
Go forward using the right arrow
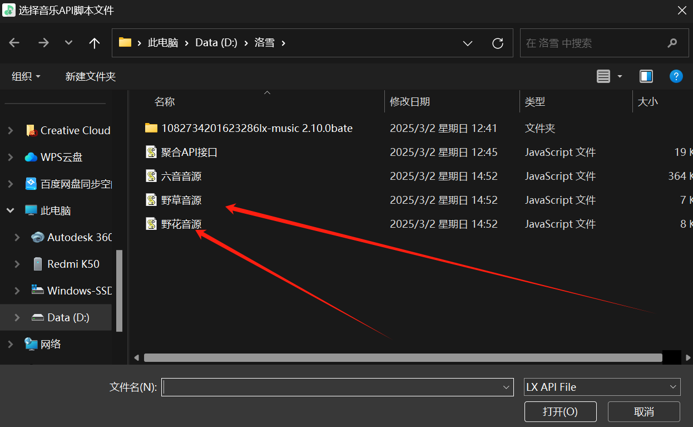click(43, 43)
